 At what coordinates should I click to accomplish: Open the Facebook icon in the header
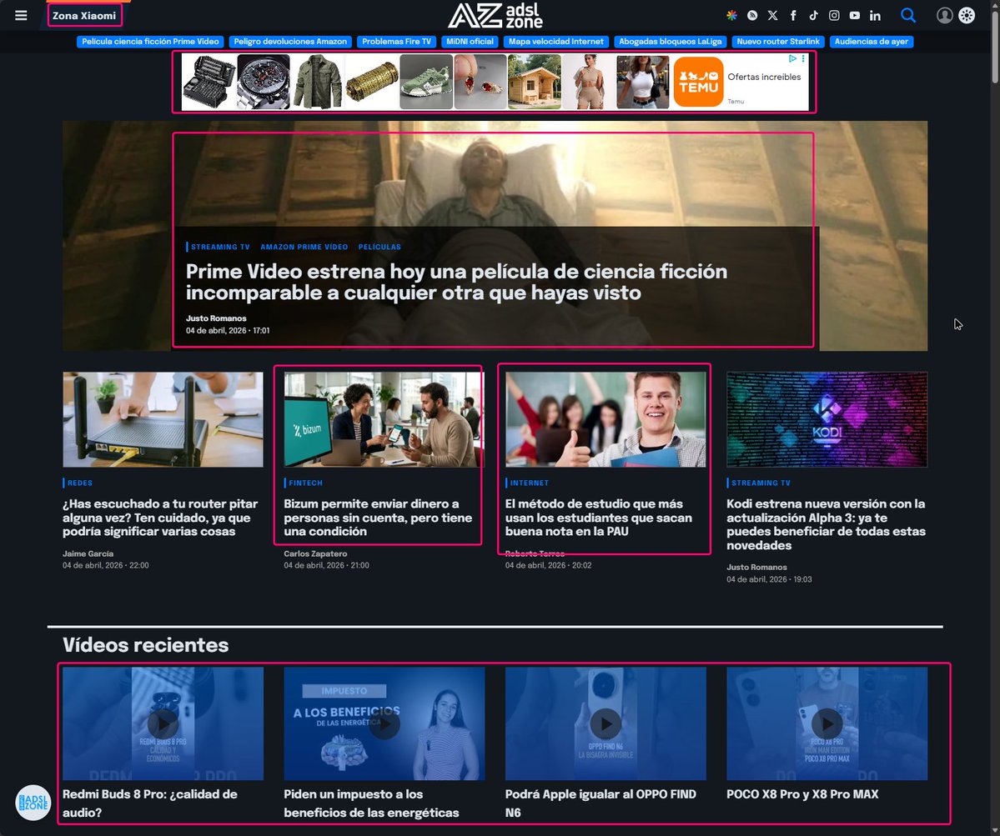click(792, 15)
